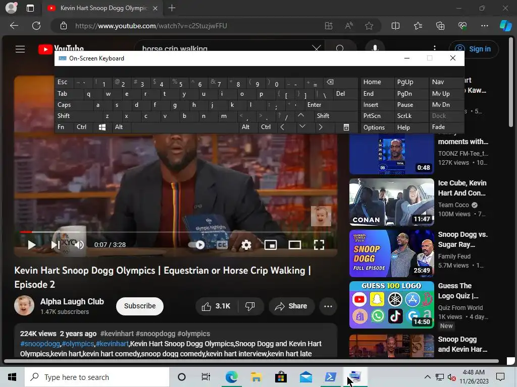Click the YouTube search magnifier button
This screenshot has width=517, height=387.
click(x=340, y=48)
